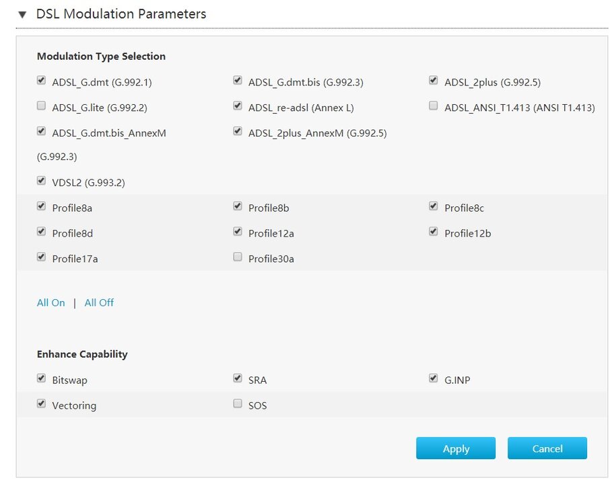
Task: Enable the SOS checkbox
Action: (x=238, y=404)
